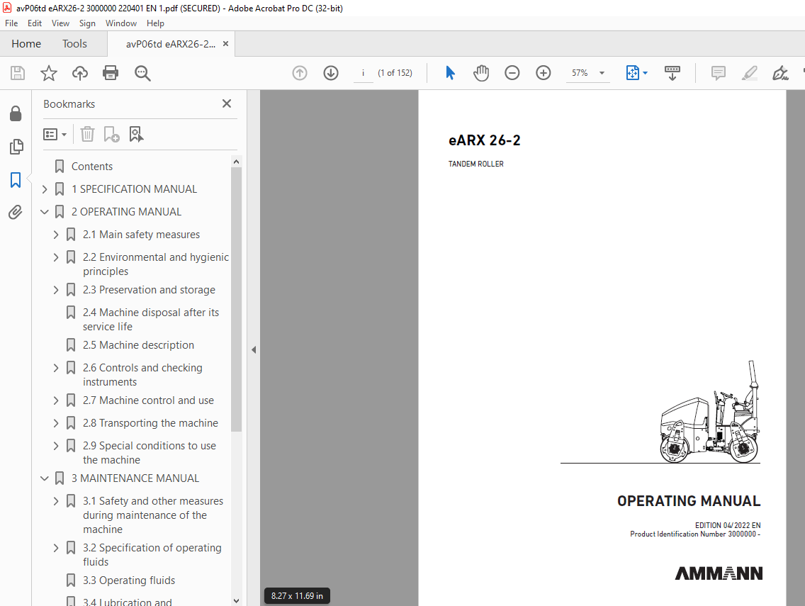Go to 3 MAINTENANCE MANUAL bookmark
This screenshot has width=805, height=606.
(x=135, y=478)
